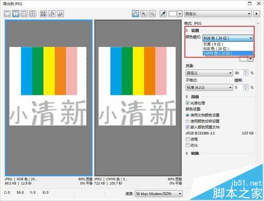Switch to full single preview layout
264x201 pixels.
click(x=7, y=14)
